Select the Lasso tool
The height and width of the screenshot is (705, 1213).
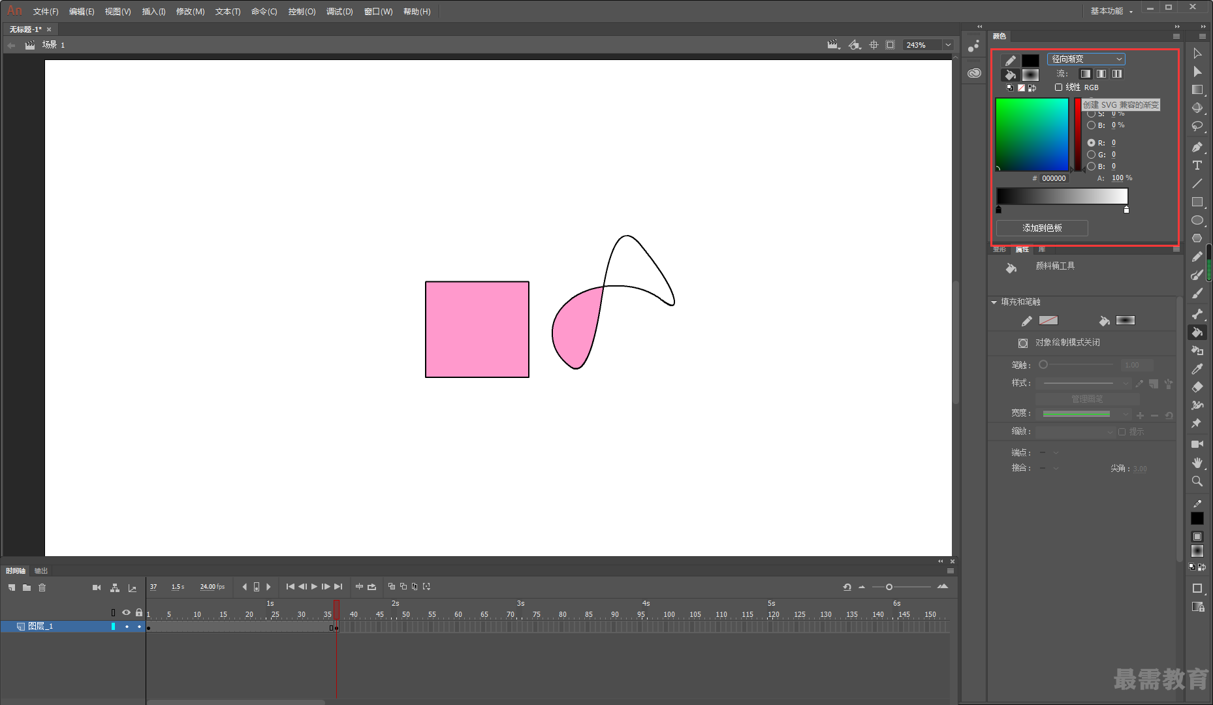pyautogui.click(x=1197, y=127)
